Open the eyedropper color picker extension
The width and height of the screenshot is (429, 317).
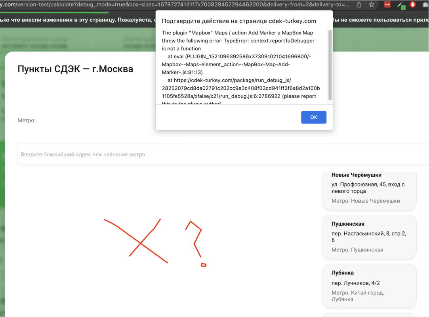pyautogui.click(x=401, y=5)
